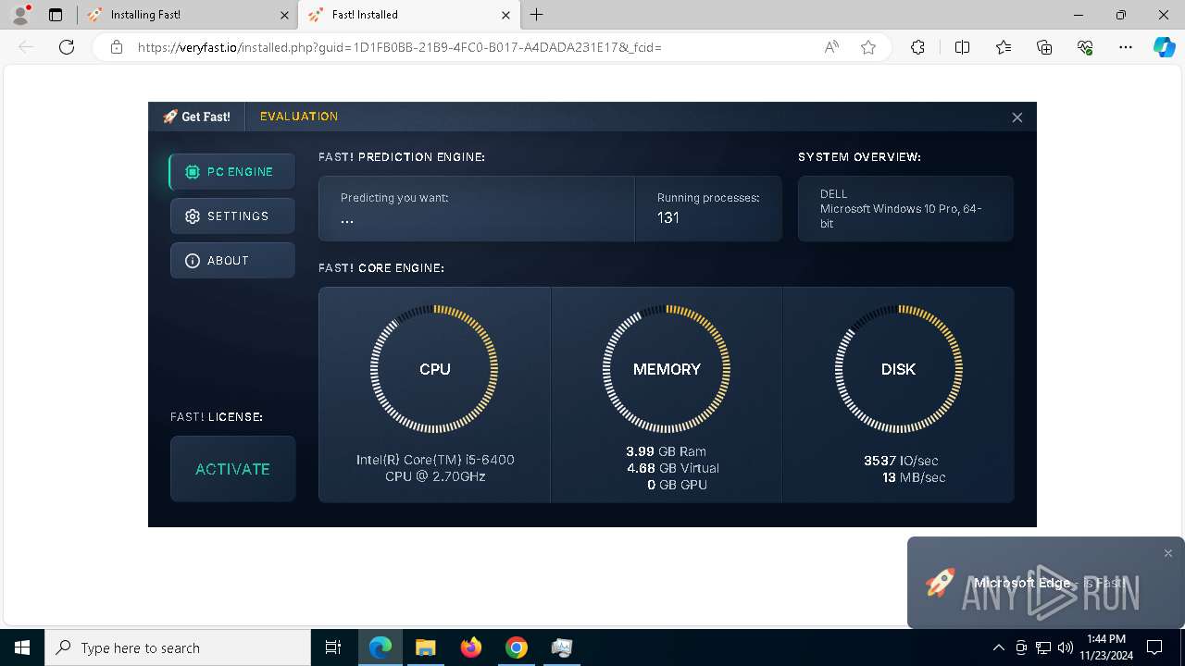Open the Action Center notifications icon
Image resolution: width=1185 pixels, height=666 pixels.
point(1154,647)
